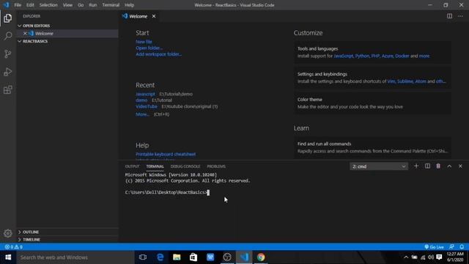Viewport: 469px width, 264px height.
Task: Open Google Chrome from taskbar
Action: (261, 257)
